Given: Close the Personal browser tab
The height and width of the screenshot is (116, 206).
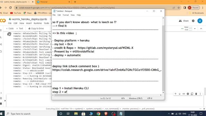Looking at the screenshot, I should pyautogui.click(x=69, y=2).
